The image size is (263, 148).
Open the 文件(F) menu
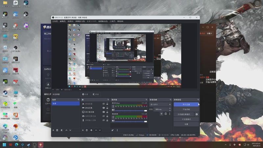[55, 21]
